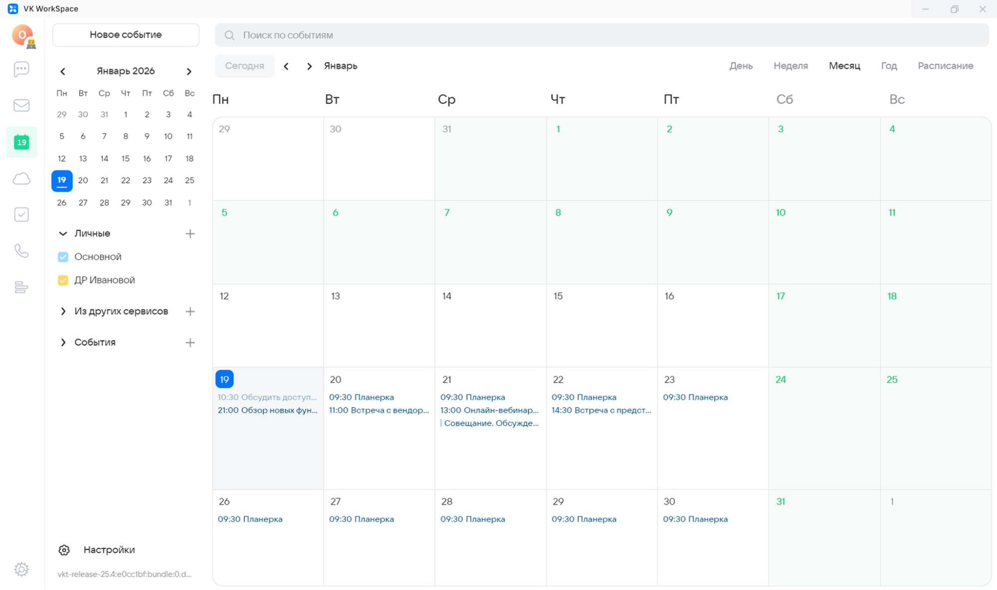The width and height of the screenshot is (997, 590).
Task: Expand the Из других сервисов section
Action: [63, 311]
